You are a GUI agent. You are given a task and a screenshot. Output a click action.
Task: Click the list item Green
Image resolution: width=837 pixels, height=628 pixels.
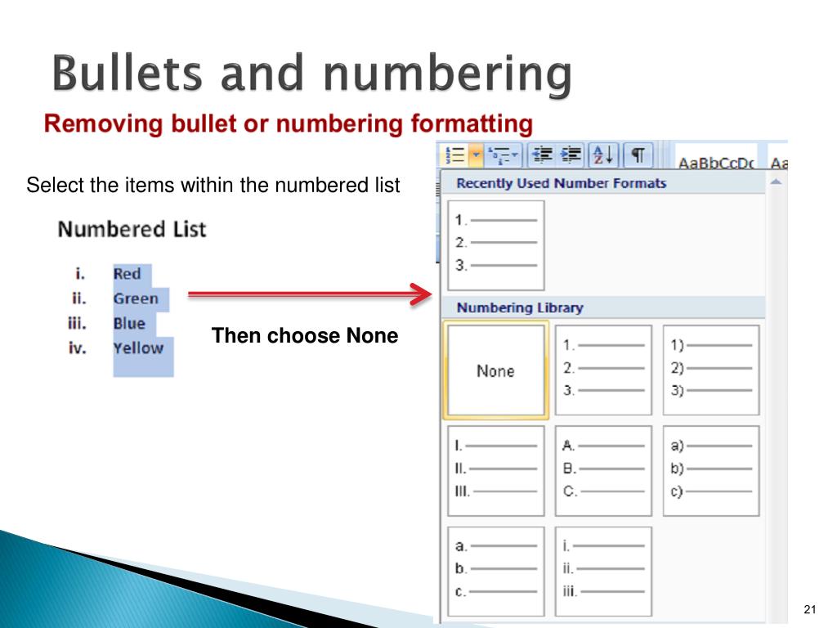(136, 298)
